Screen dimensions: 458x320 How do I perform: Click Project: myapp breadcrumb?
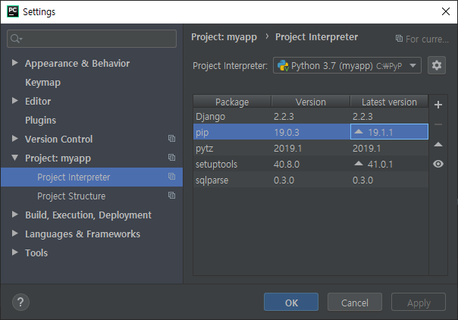pos(224,37)
